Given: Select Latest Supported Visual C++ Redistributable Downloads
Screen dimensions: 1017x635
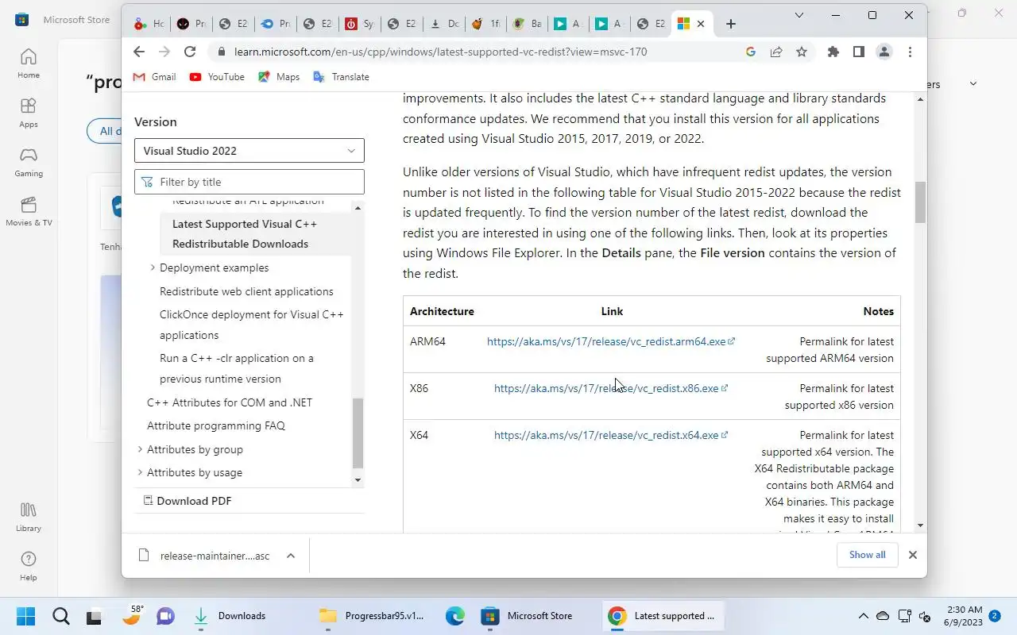Looking at the screenshot, I should [245, 234].
